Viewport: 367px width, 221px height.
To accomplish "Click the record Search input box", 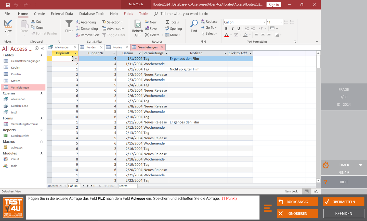I will 128,186.
